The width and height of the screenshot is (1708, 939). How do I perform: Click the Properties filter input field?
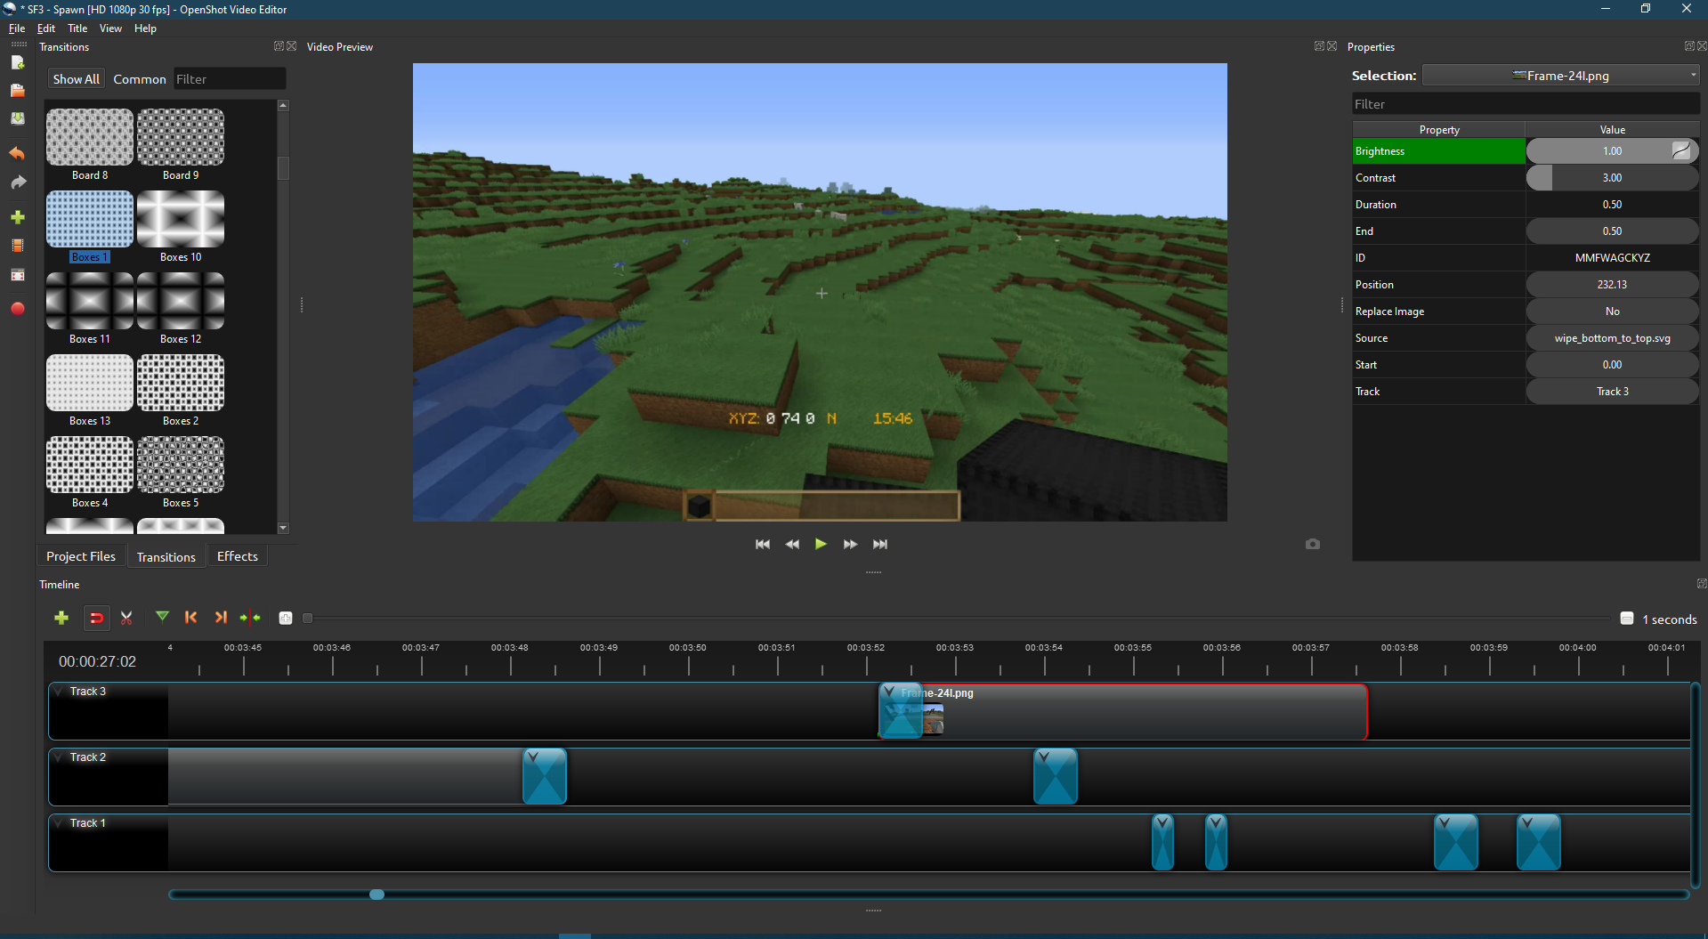(1526, 104)
